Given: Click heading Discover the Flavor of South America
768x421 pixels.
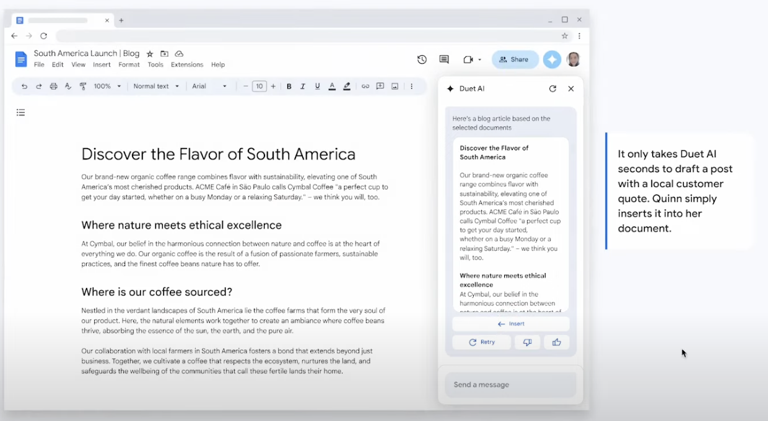Looking at the screenshot, I should pos(219,154).
